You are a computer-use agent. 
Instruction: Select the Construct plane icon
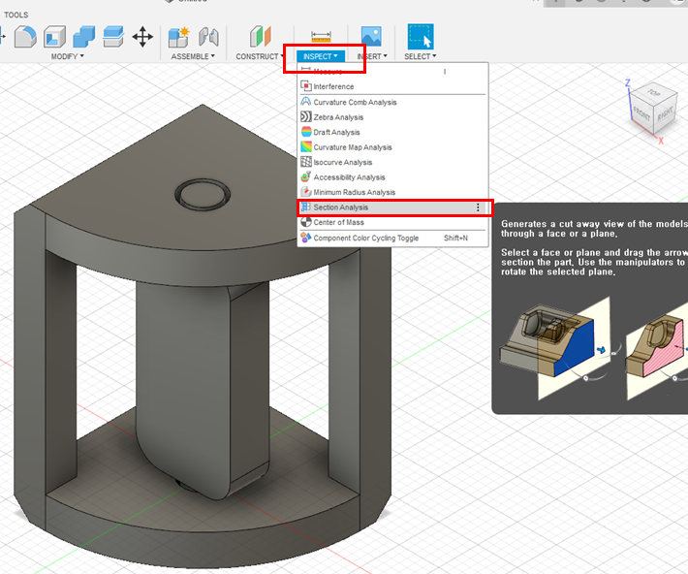[261, 37]
